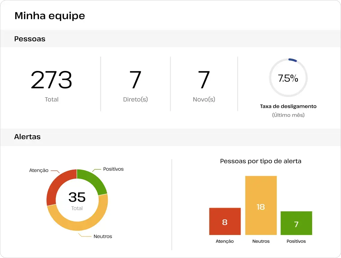Screen dimensions: 341x258
Task: Click the Atenção label beside the donut
Action: (x=39, y=170)
